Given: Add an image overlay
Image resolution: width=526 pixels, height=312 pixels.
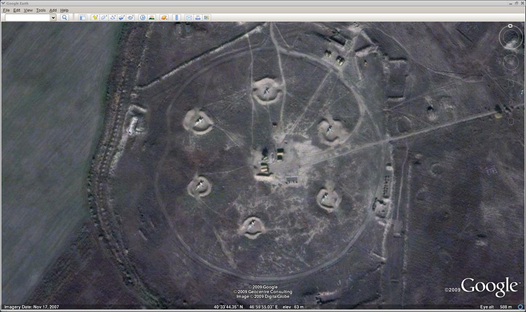Looking at the screenshot, I should (121, 18).
